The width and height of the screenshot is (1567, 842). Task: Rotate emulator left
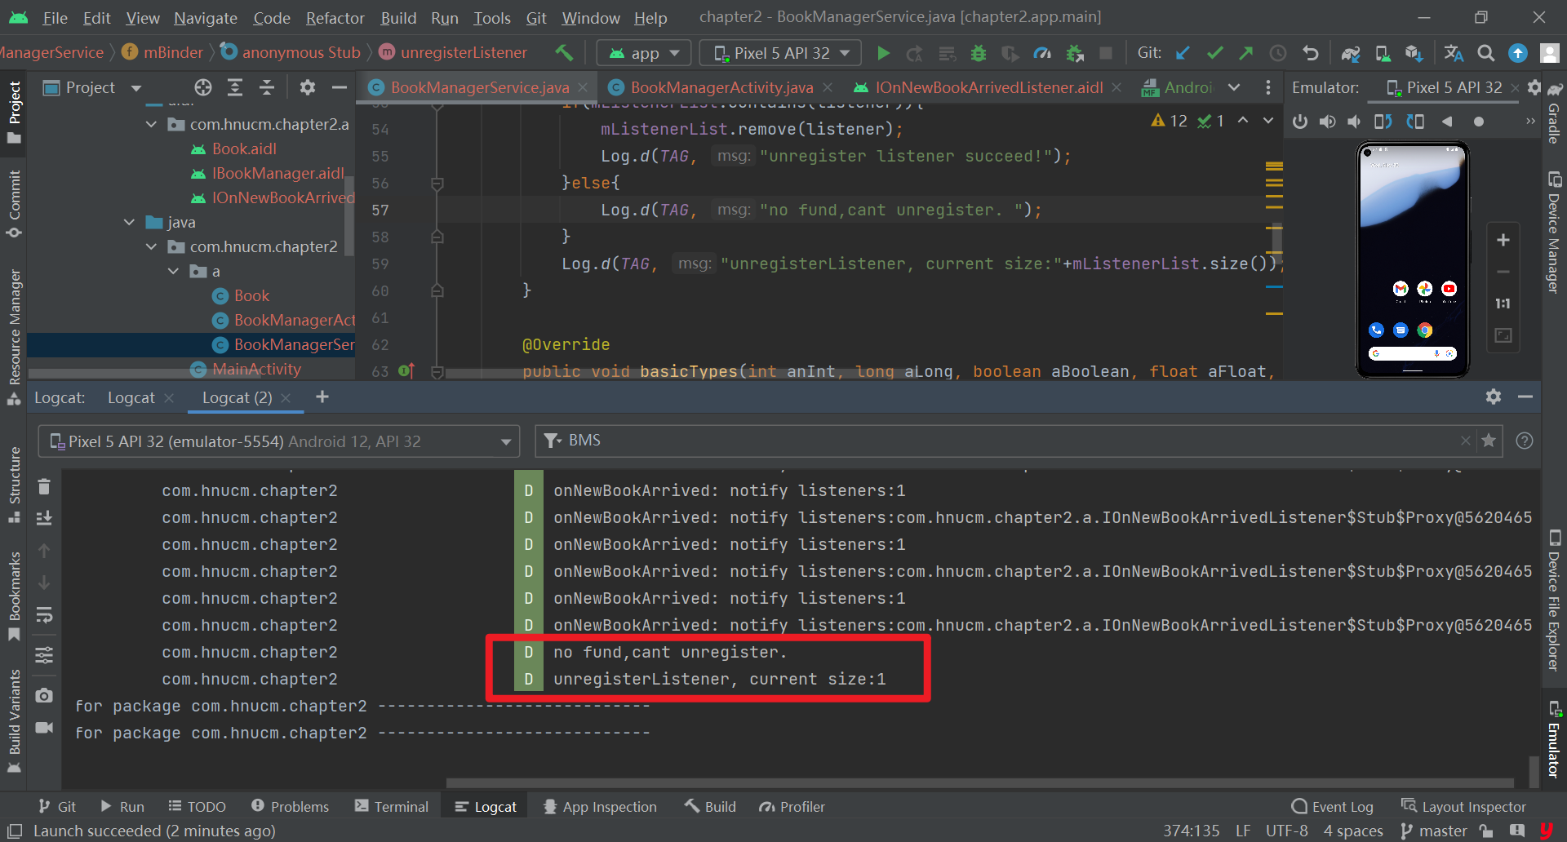click(x=1383, y=122)
